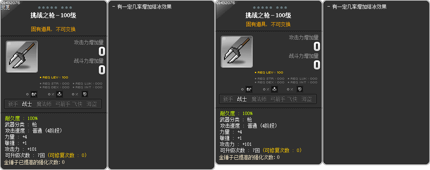Click the 变更 label in the tooltip corner
The height and width of the screenshot is (170, 430).
5,7
